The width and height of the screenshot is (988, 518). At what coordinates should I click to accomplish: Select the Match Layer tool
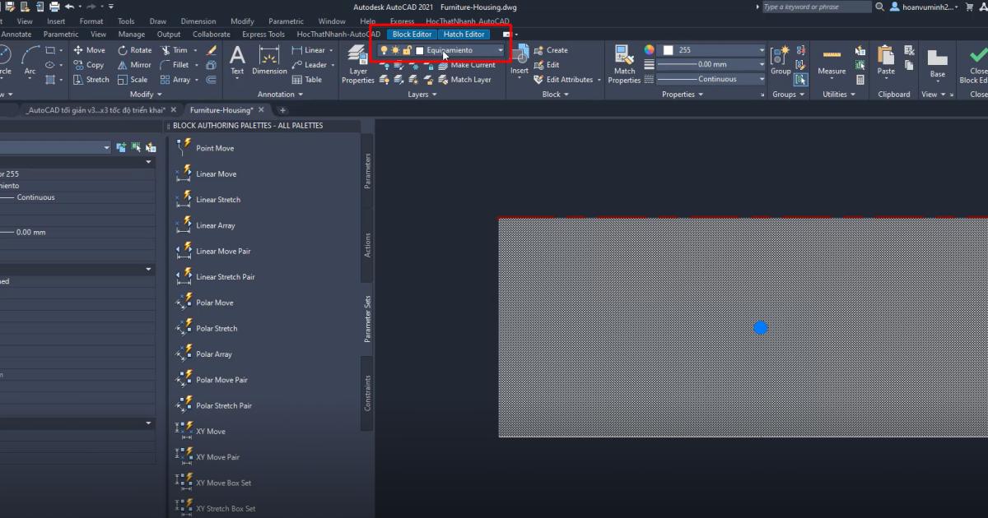coord(471,80)
